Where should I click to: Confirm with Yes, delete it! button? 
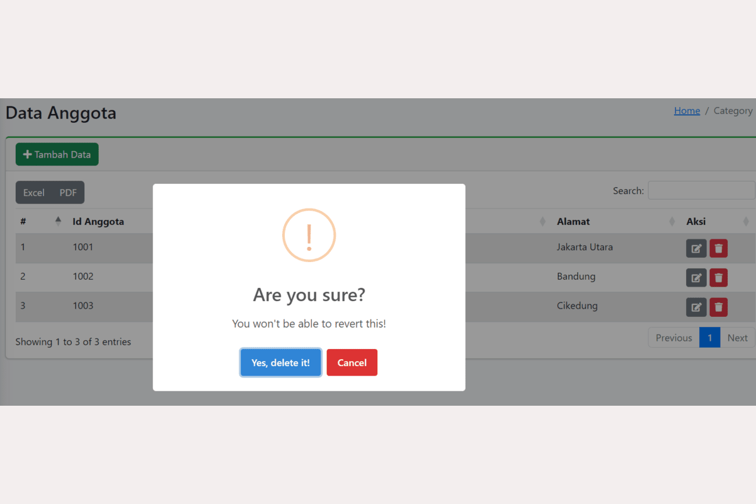point(280,363)
